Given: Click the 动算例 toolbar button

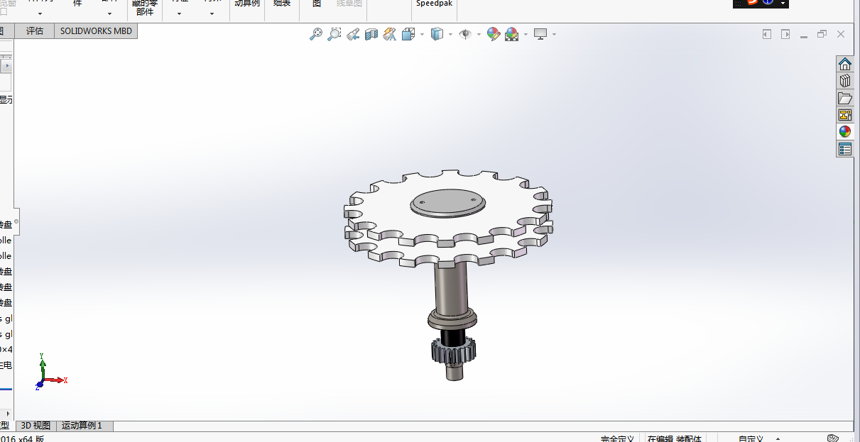Looking at the screenshot, I should click(247, 4).
